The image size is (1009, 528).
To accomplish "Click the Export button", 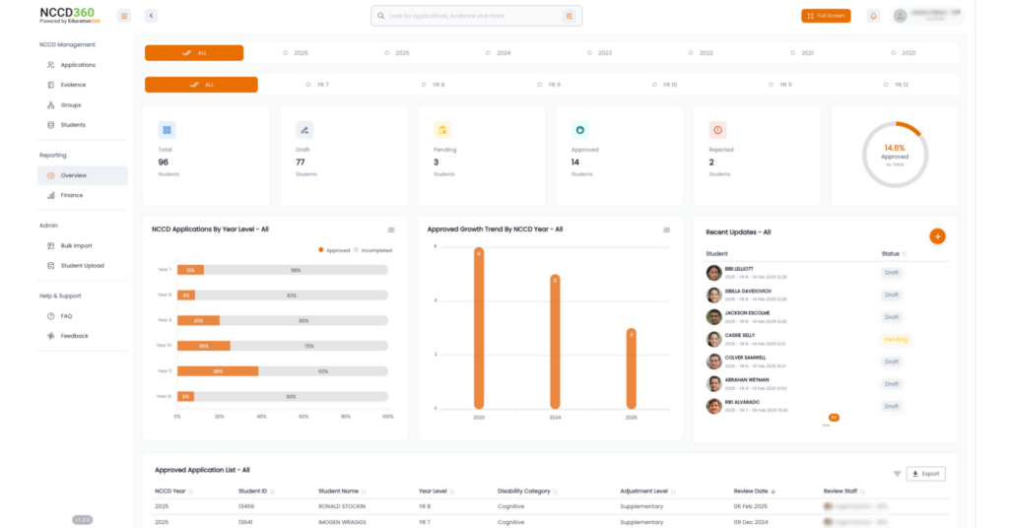I will (926, 474).
